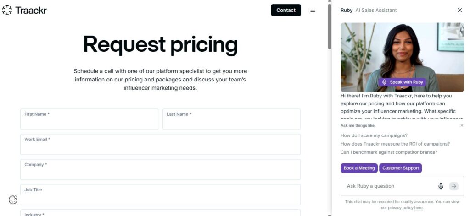Open the privacy policy 'here' link
The width and height of the screenshot is (470, 216).
coord(418,208)
